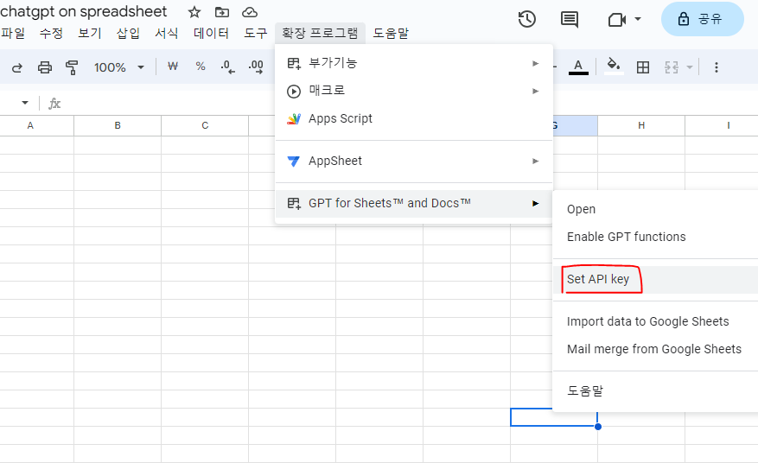Image resolution: width=758 pixels, height=463 pixels.
Task: Click the borders grid icon
Action: [x=643, y=67]
